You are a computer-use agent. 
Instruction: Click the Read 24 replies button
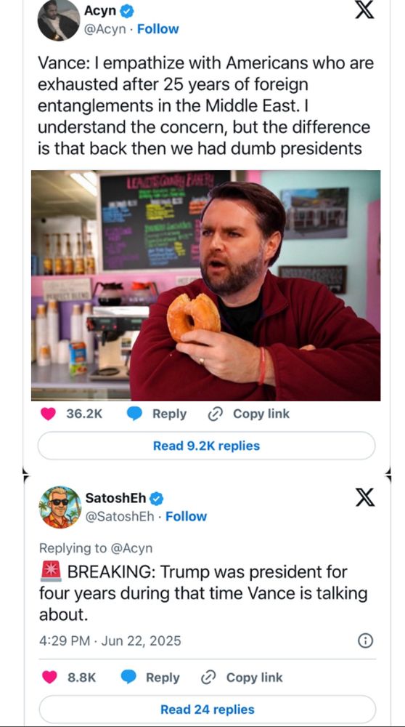click(208, 710)
